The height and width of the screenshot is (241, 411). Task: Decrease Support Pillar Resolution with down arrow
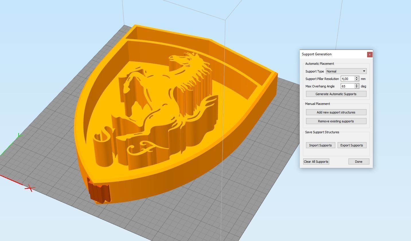click(x=357, y=80)
